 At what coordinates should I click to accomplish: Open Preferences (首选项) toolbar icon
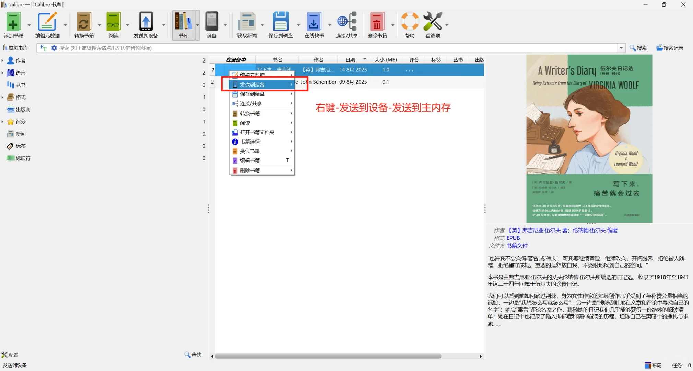point(433,22)
